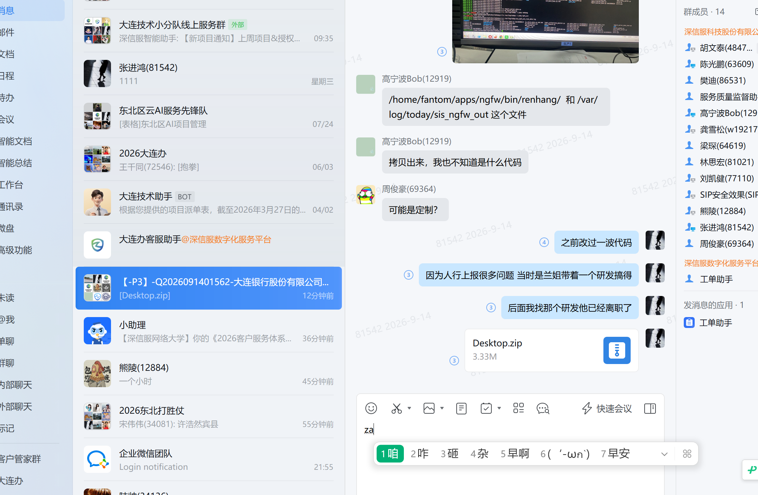The width and height of the screenshot is (758, 495).
Task: Click the scissors screenshot tool icon
Action: [396, 408]
